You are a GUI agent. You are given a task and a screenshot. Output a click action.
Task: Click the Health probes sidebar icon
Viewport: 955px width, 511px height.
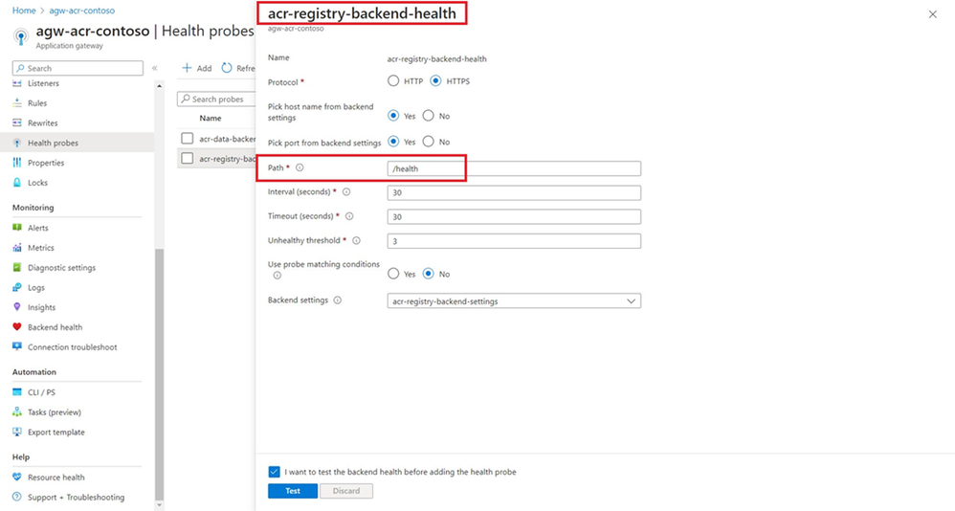pos(17,144)
